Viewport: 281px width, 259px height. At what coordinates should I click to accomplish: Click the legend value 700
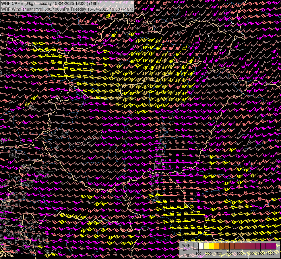229,254
